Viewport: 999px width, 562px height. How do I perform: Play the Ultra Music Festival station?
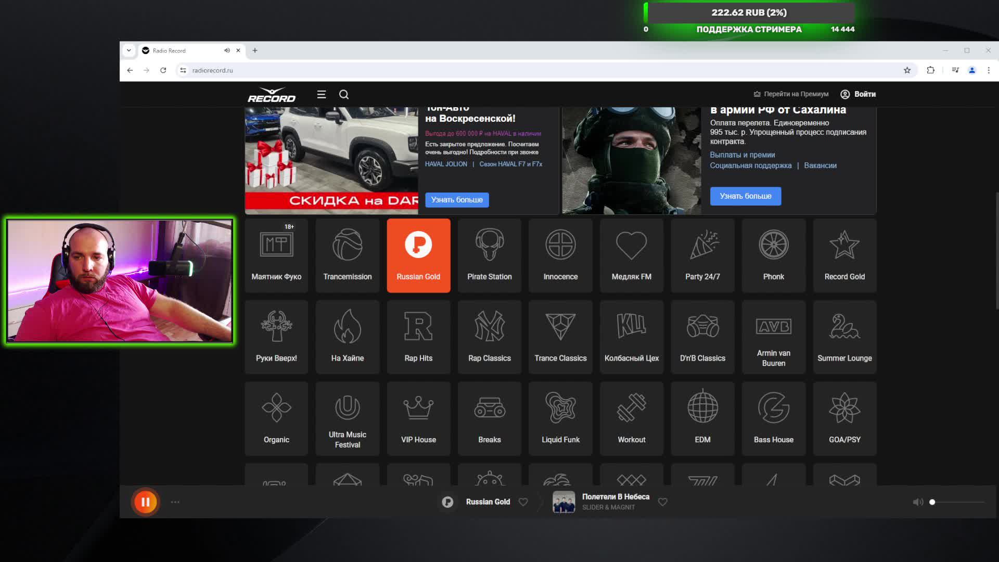click(348, 418)
